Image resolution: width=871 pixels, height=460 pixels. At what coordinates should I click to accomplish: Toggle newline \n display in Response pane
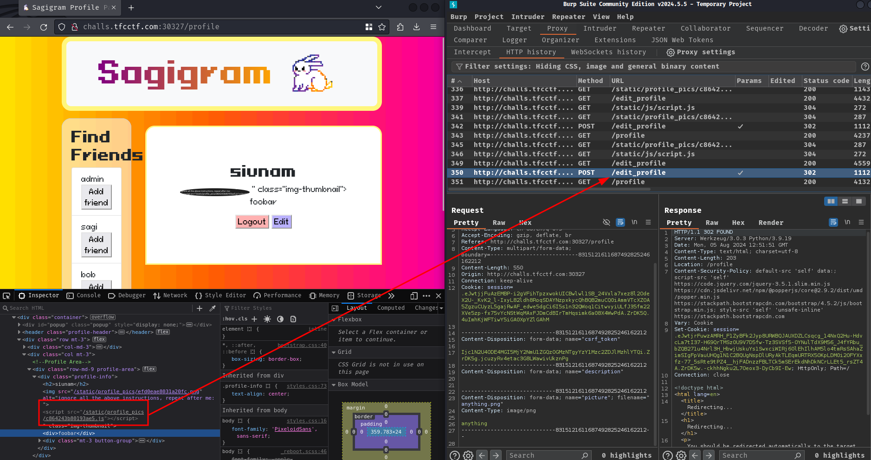click(847, 223)
